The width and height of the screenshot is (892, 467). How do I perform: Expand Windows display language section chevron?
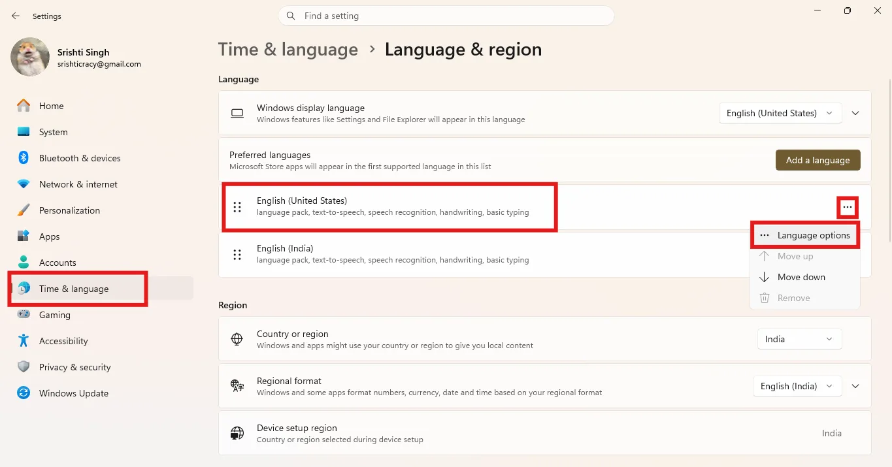click(x=855, y=113)
